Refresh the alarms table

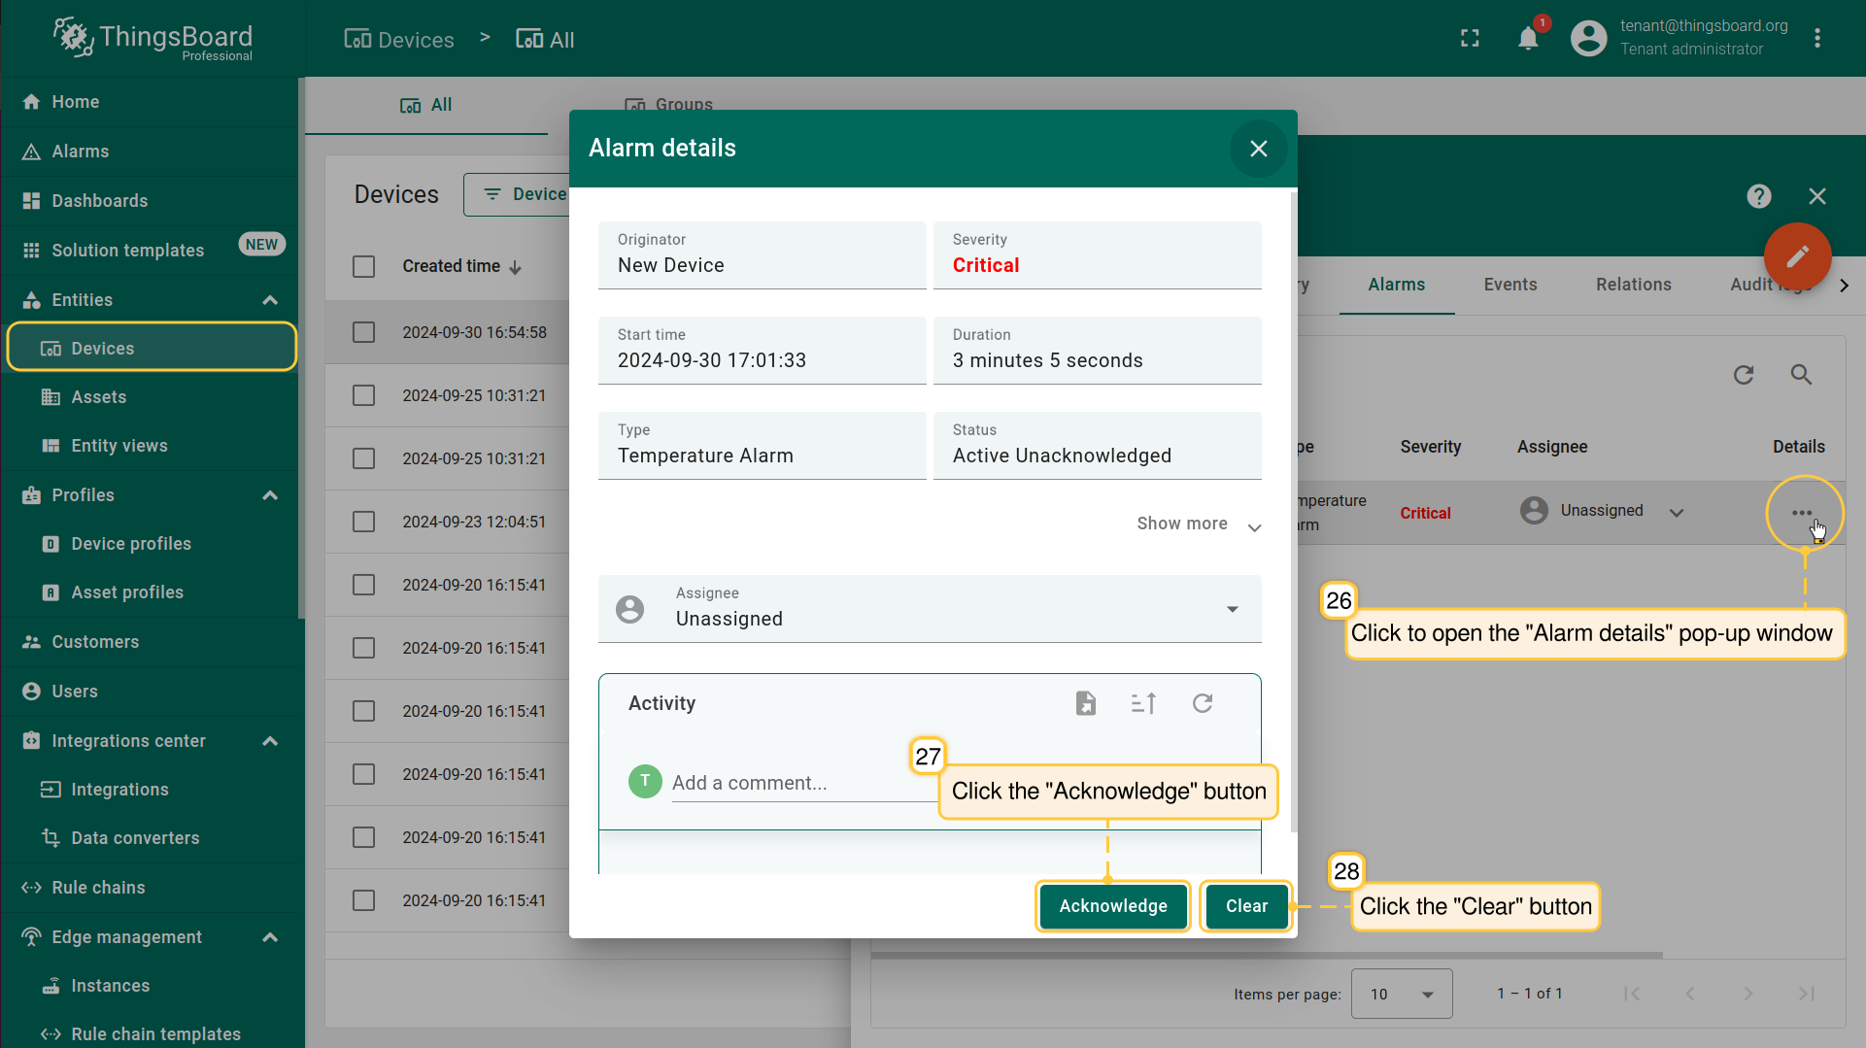coord(1744,375)
